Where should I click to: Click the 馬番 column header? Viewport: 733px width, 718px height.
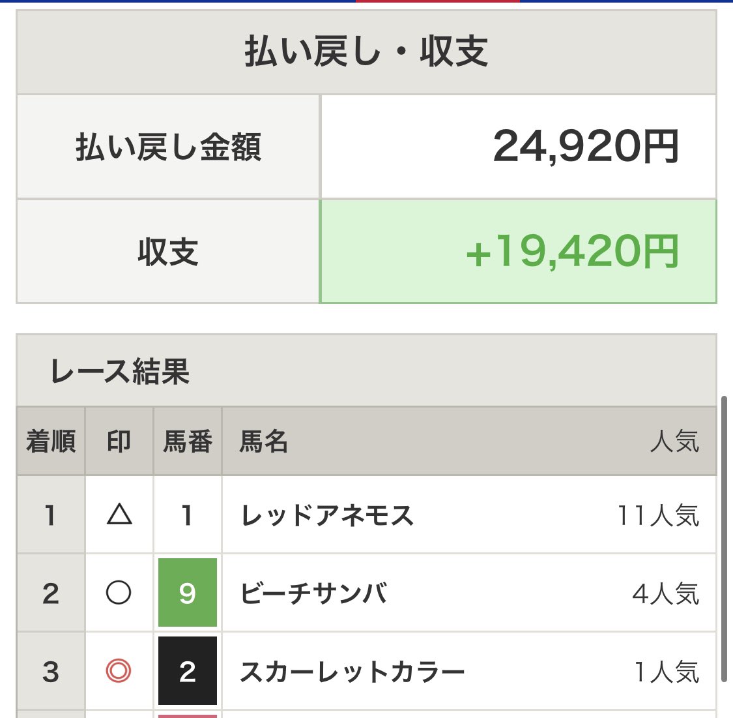(188, 441)
